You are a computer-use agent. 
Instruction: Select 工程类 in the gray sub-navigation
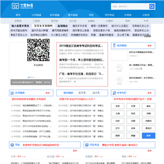[36, 21]
